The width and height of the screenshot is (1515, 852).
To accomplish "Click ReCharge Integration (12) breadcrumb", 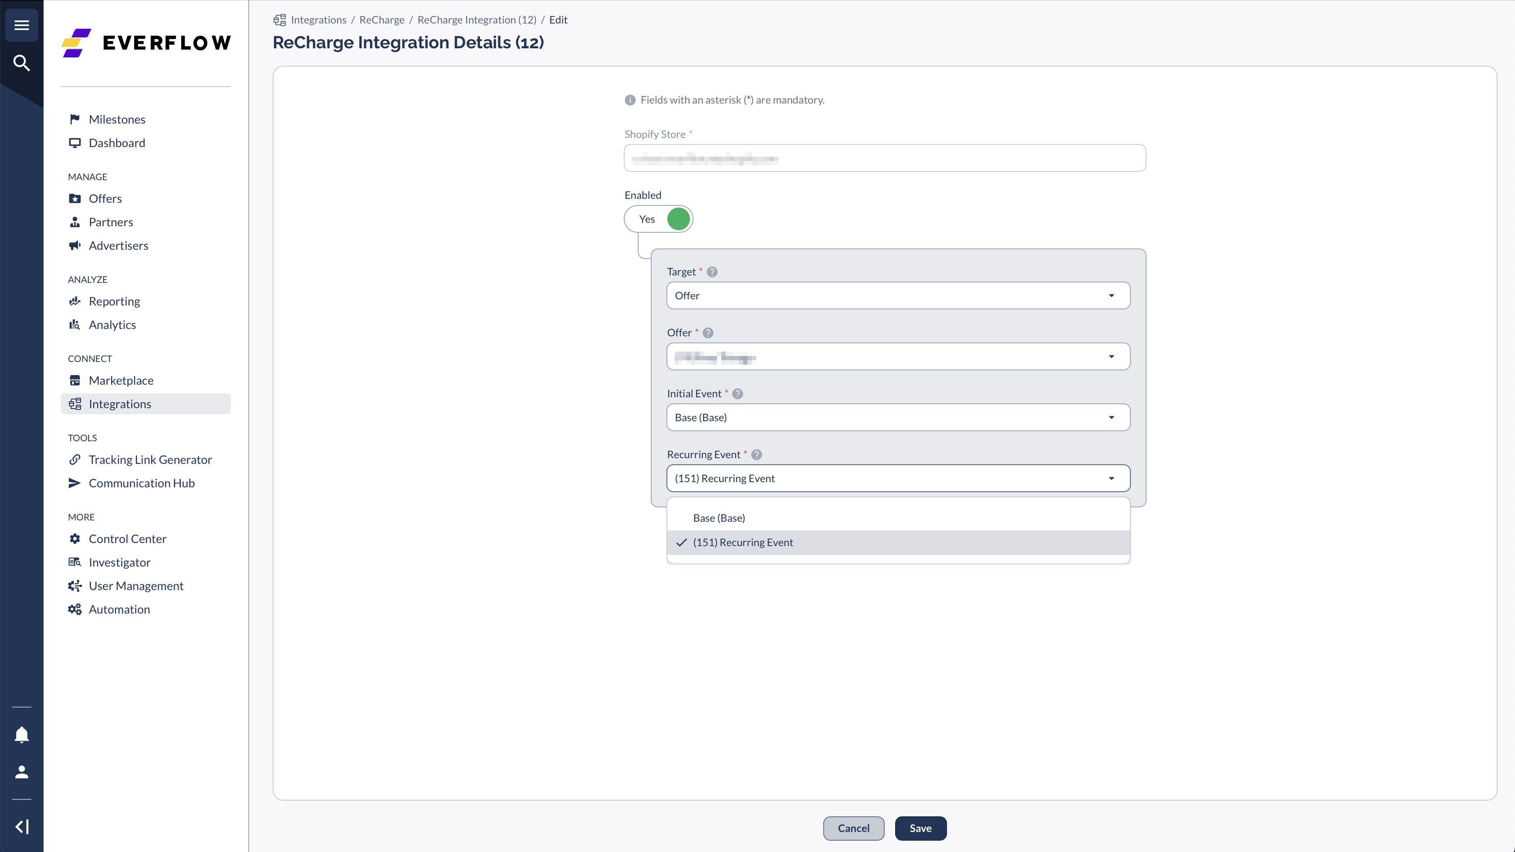I will tap(477, 20).
